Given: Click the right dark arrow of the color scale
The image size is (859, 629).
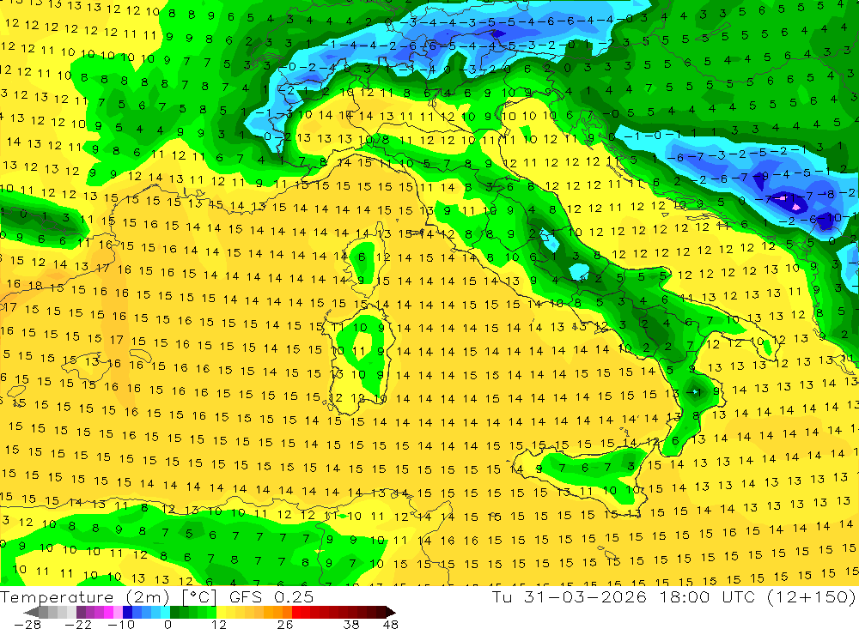Looking at the screenshot, I should pos(390,612).
